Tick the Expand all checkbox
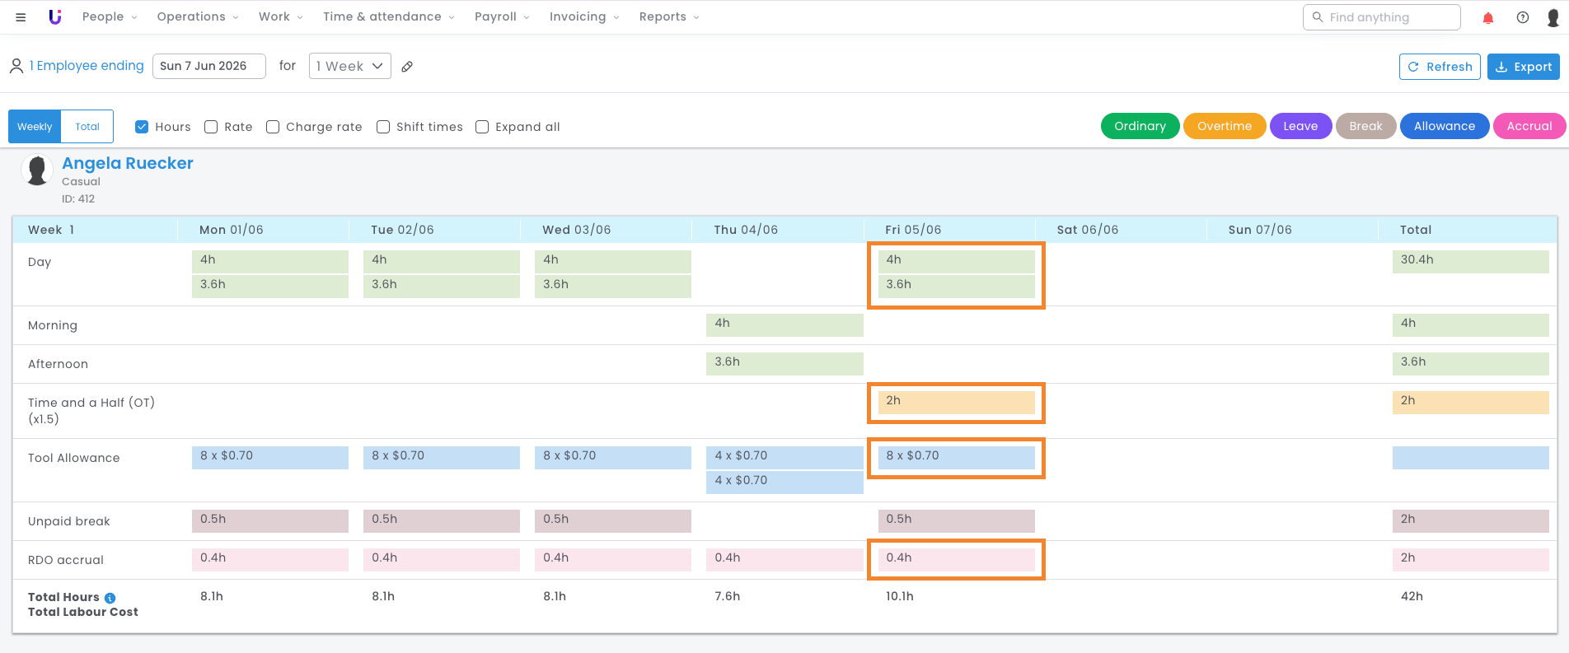Screen dimensions: 1569x653 click(482, 127)
